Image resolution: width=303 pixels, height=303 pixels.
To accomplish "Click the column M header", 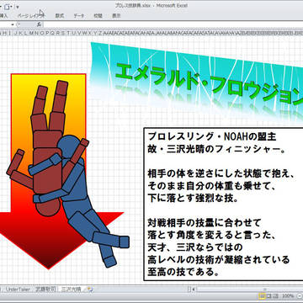I will tap(30, 33).
